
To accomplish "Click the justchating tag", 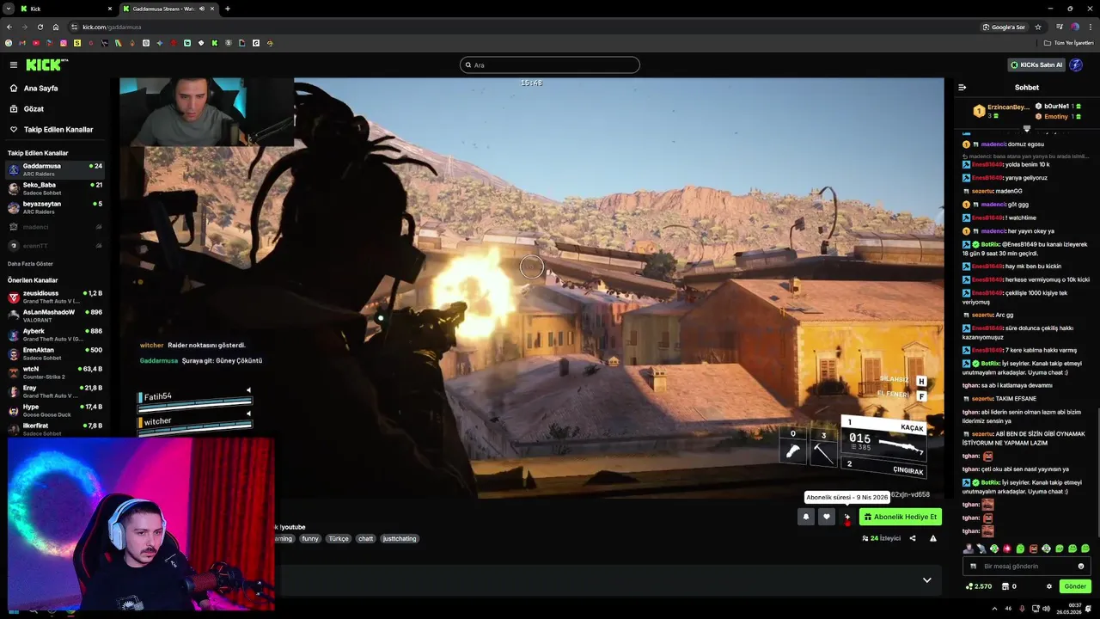I will [x=399, y=538].
